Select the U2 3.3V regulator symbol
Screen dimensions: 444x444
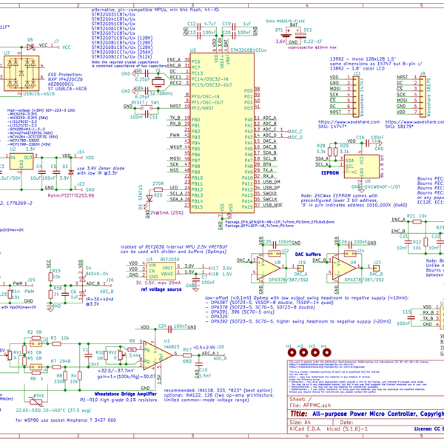(x=21, y=161)
